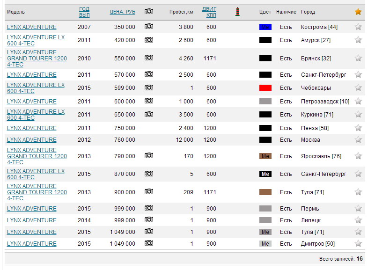Click the city cell 'Чебоксары'

pos(316,88)
